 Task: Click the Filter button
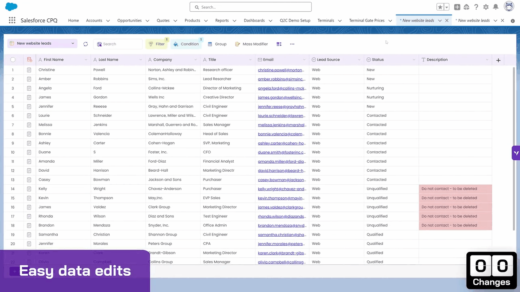click(157, 44)
